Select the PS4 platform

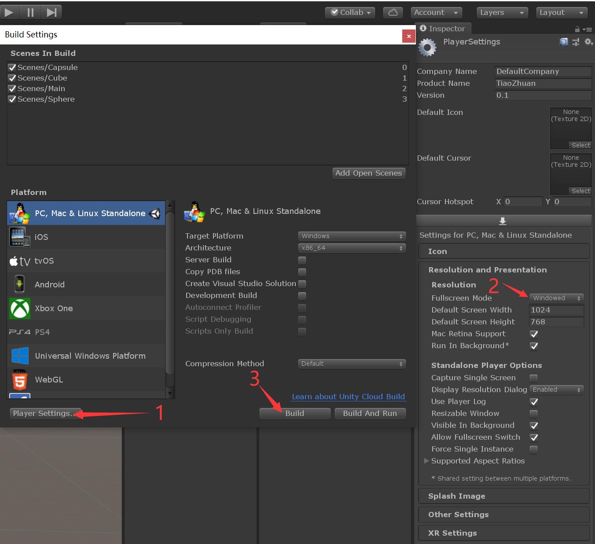click(86, 332)
